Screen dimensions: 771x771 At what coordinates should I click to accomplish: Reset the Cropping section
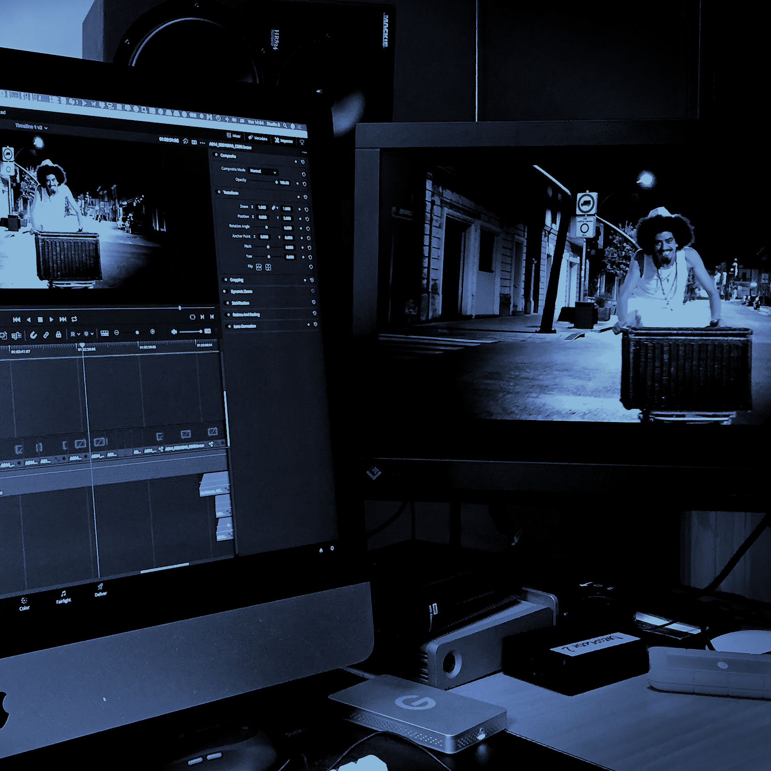pos(312,280)
